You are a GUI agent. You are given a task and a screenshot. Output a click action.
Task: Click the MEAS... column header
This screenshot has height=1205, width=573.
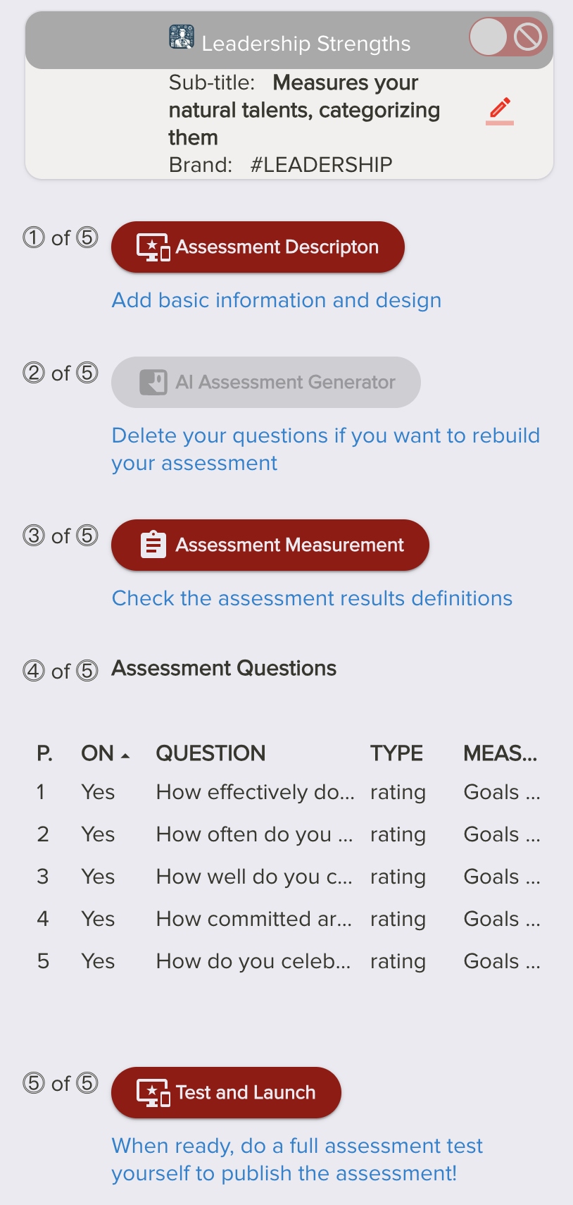pyautogui.click(x=500, y=753)
